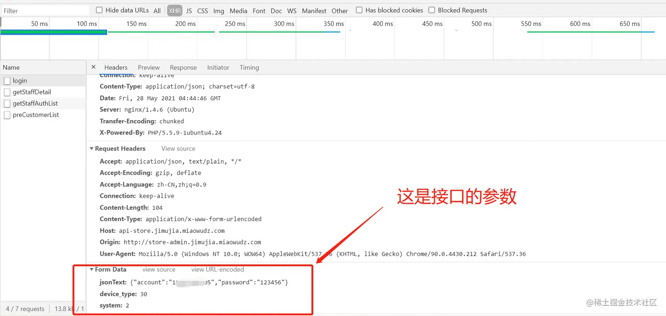The height and width of the screenshot is (316, 666).
Task: Filter by Font requests
Action: pyautogui.click(x=259, y=11)
